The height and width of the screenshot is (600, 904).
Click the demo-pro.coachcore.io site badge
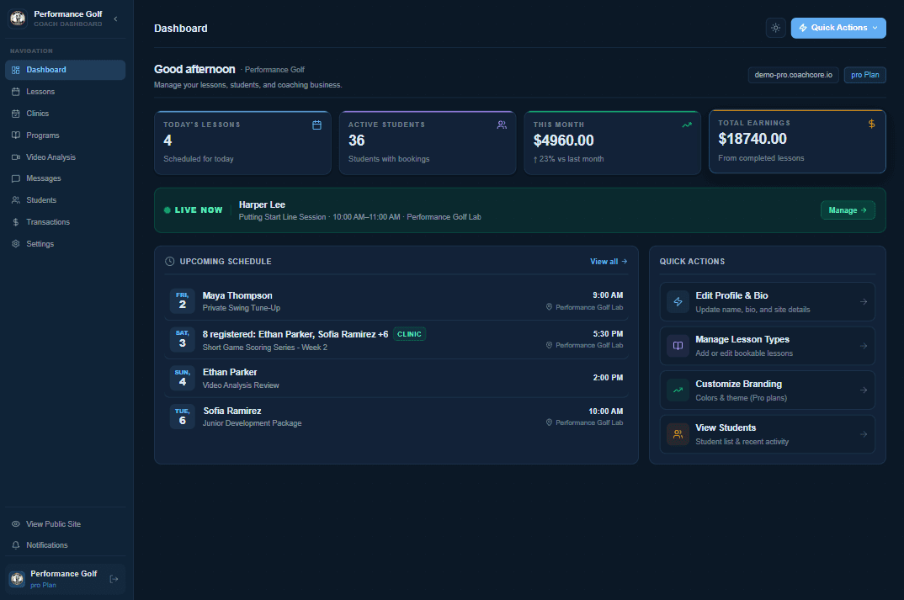coord(793,75)
